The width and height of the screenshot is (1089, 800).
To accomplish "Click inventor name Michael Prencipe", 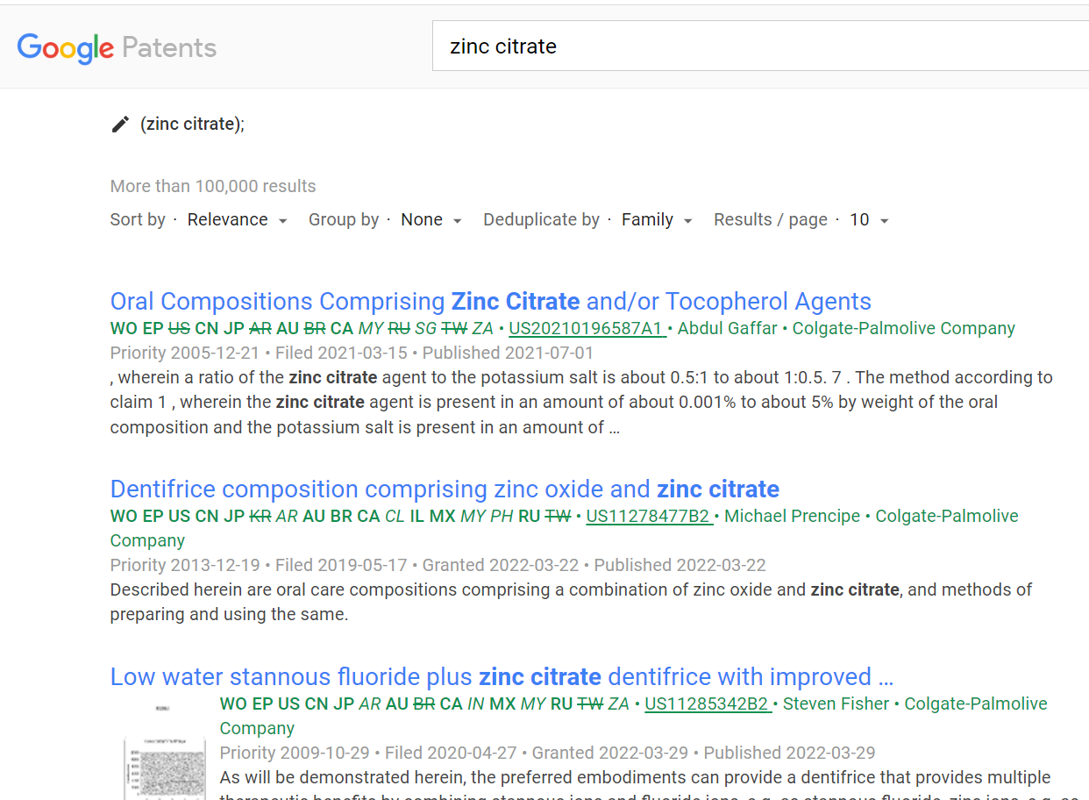I will [x=793, y=517].
